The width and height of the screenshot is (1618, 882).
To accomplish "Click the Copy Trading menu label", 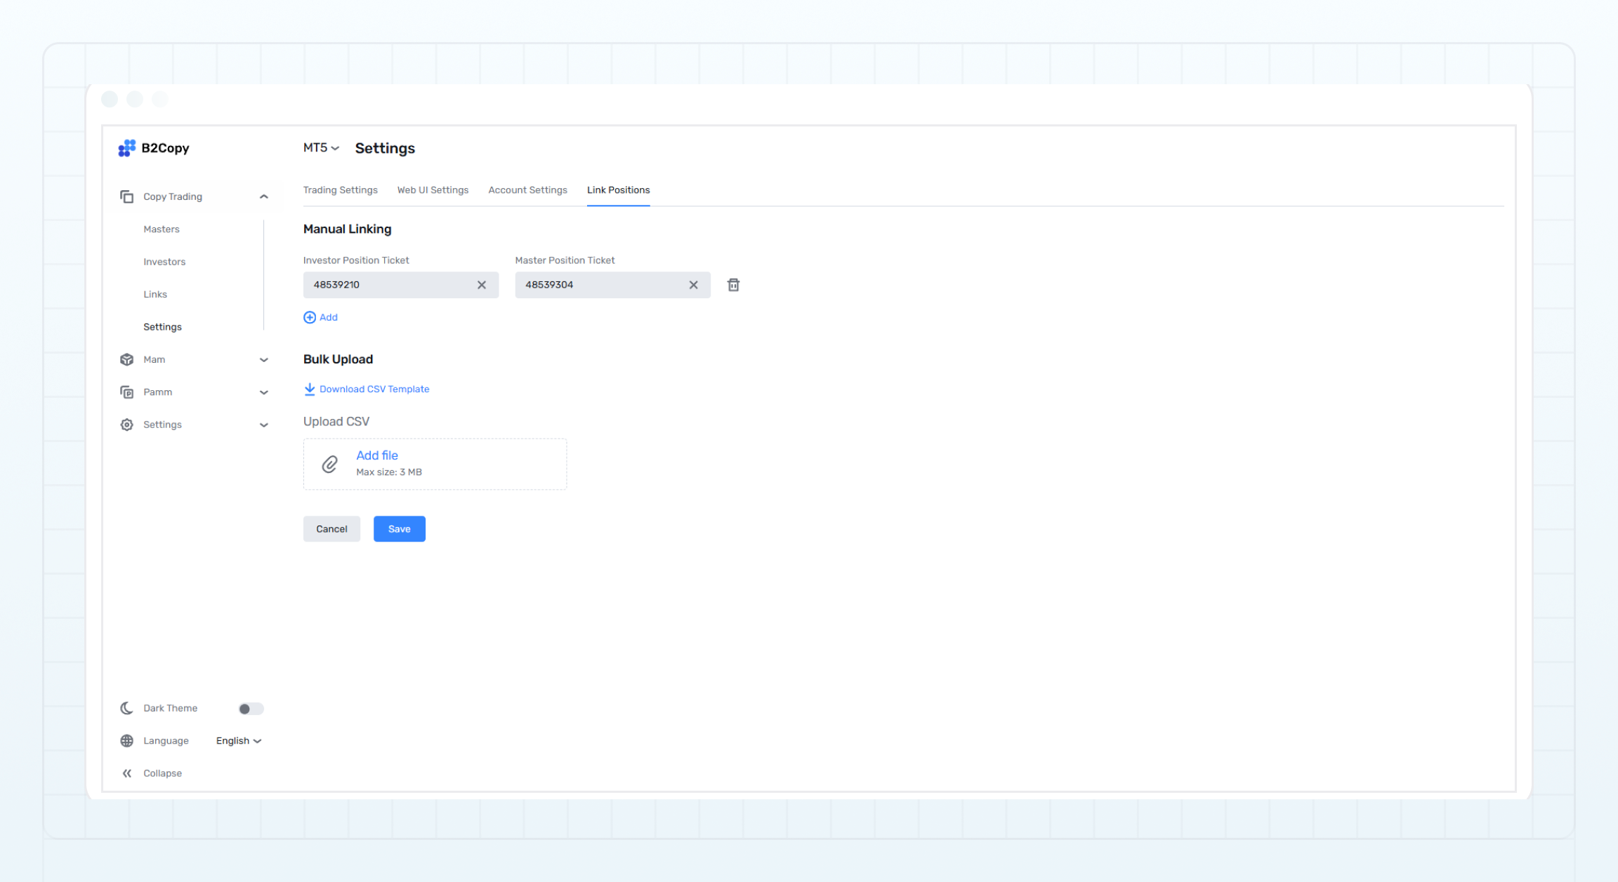I will pyautogui.click(x=173, y=196).
